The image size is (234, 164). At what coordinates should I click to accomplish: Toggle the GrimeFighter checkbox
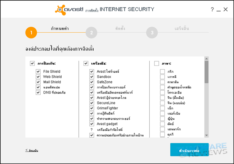click(92, 108)
